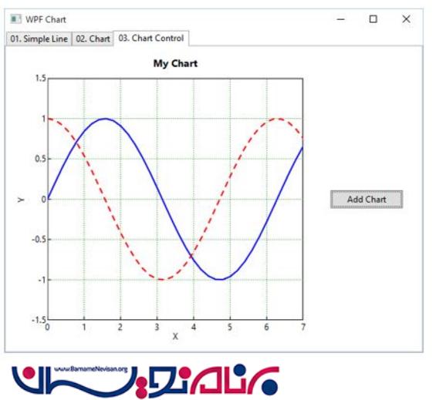Open the 01. Simple Line tab
This screenshot has height=400, width=436.
click(x=39, y=39)
